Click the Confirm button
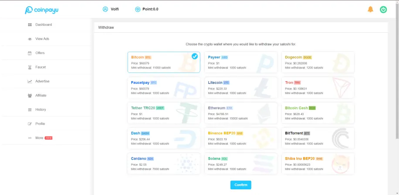The height and width of the screenshot is (195, 399). 241,185
